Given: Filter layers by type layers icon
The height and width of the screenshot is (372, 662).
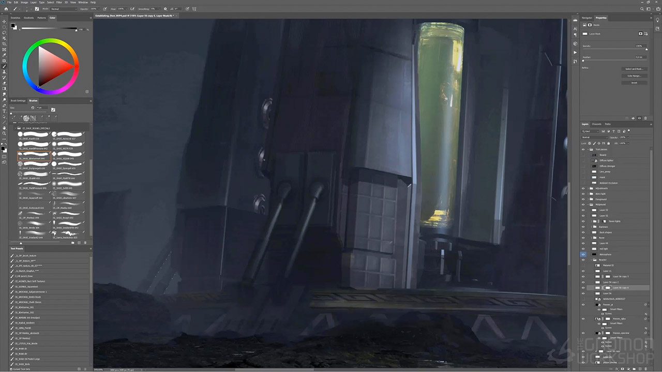Looking at the screenshot, I should pos(613,131).
